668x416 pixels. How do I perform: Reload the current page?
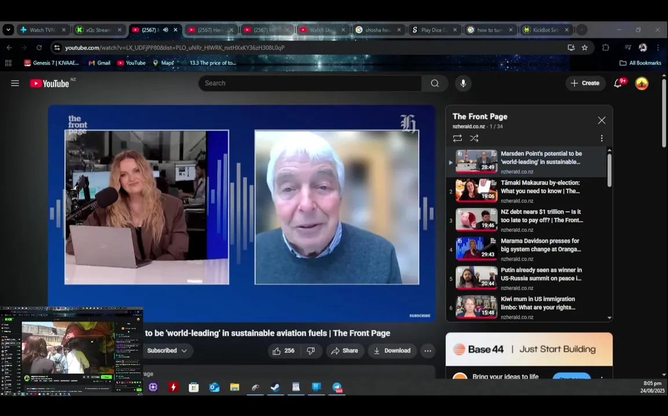39,47
